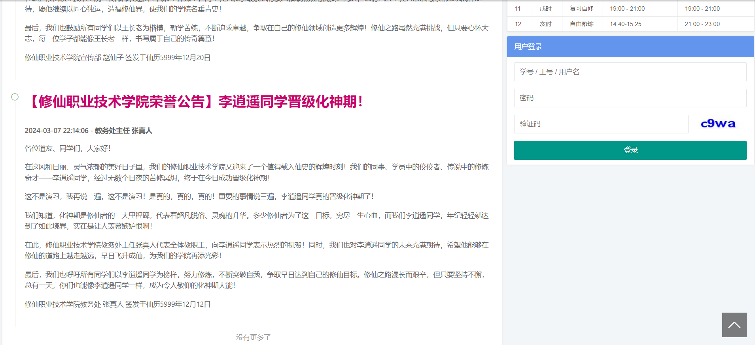The height and width of the screenshot is (345, 755).
Task: Click the green 登录 login button
Action: (630, 150)
